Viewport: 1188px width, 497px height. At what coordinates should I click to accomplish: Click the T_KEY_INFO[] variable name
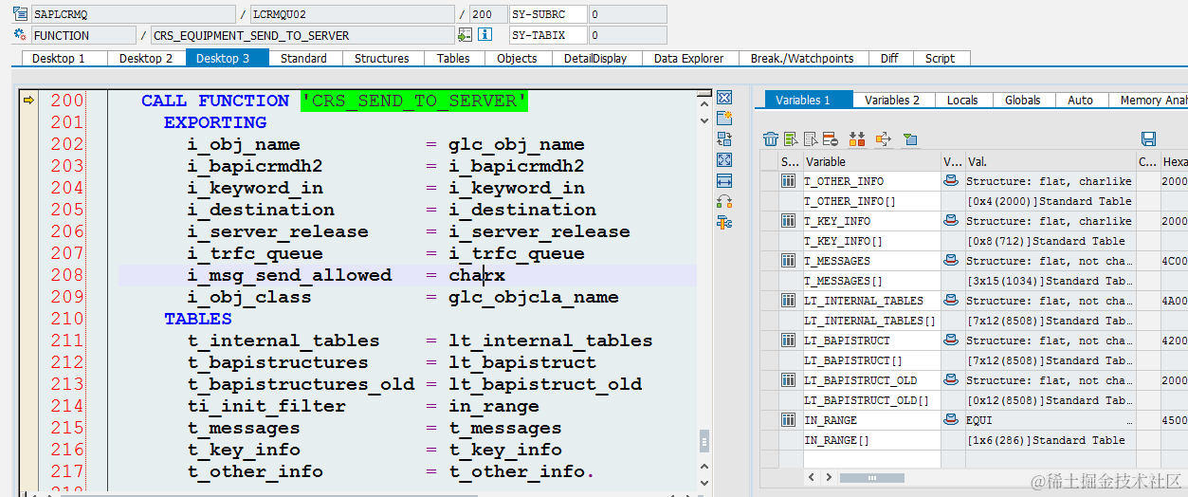click(844, 241)
